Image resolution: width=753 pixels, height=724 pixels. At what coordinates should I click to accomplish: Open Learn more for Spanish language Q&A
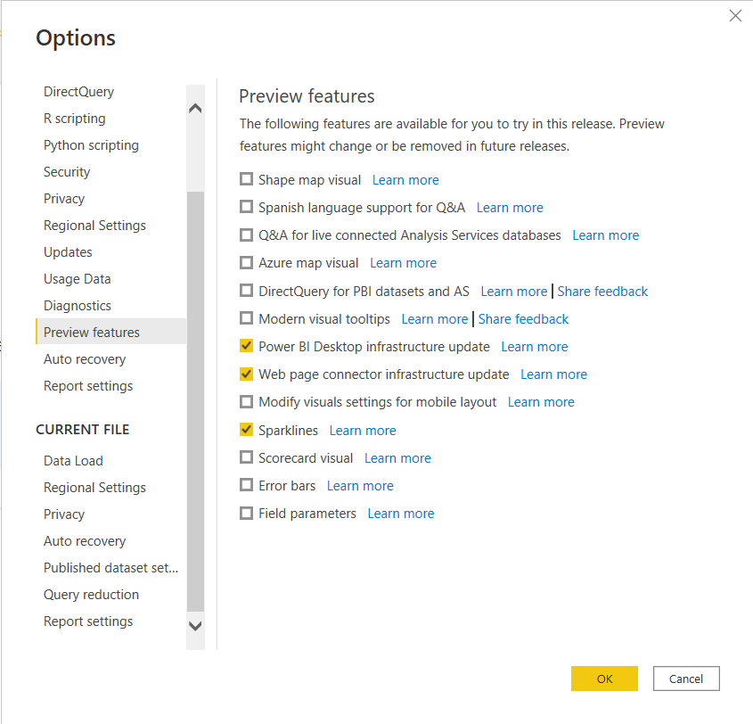pyautogui.click(x=510, y=208)
